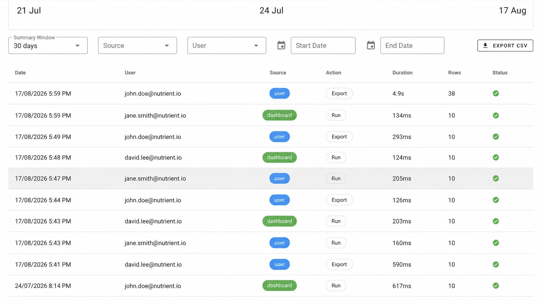Open the User filter dropdown
Image resolution: width=541 pixels, height=304 pixels.
(227, 46)
